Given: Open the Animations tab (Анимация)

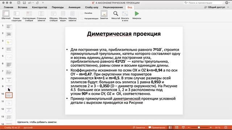Looking at the screenshot, I should (74, 7).
